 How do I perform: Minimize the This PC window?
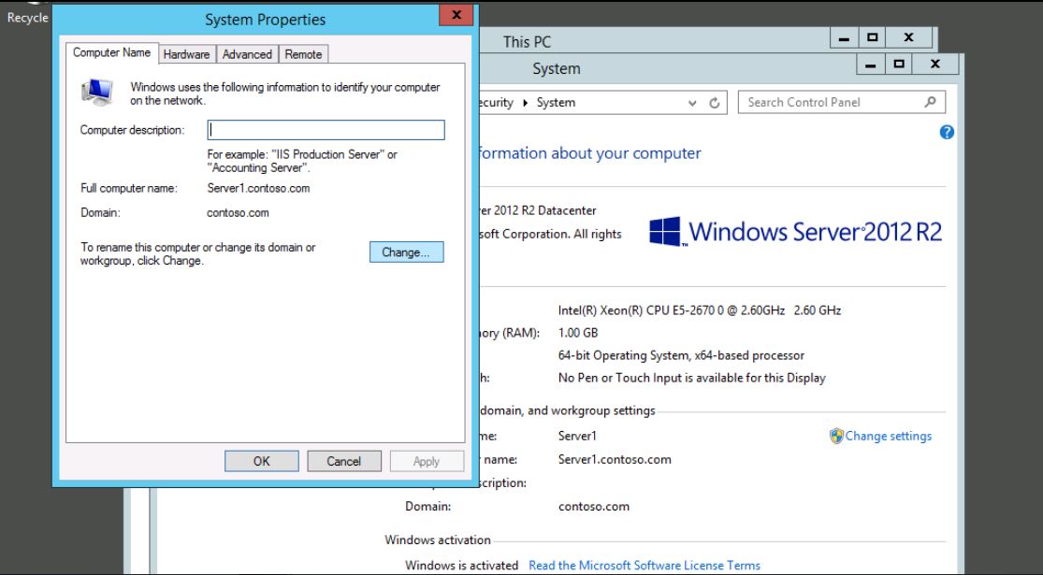(x=845, y=38)
